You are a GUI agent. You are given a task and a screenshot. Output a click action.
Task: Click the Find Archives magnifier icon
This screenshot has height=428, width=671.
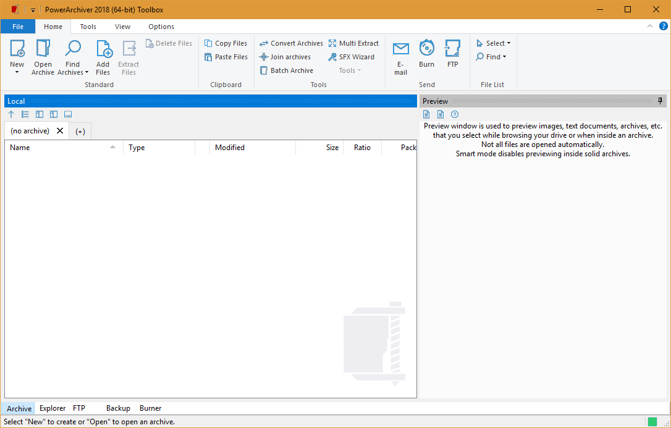click(73, 48)
